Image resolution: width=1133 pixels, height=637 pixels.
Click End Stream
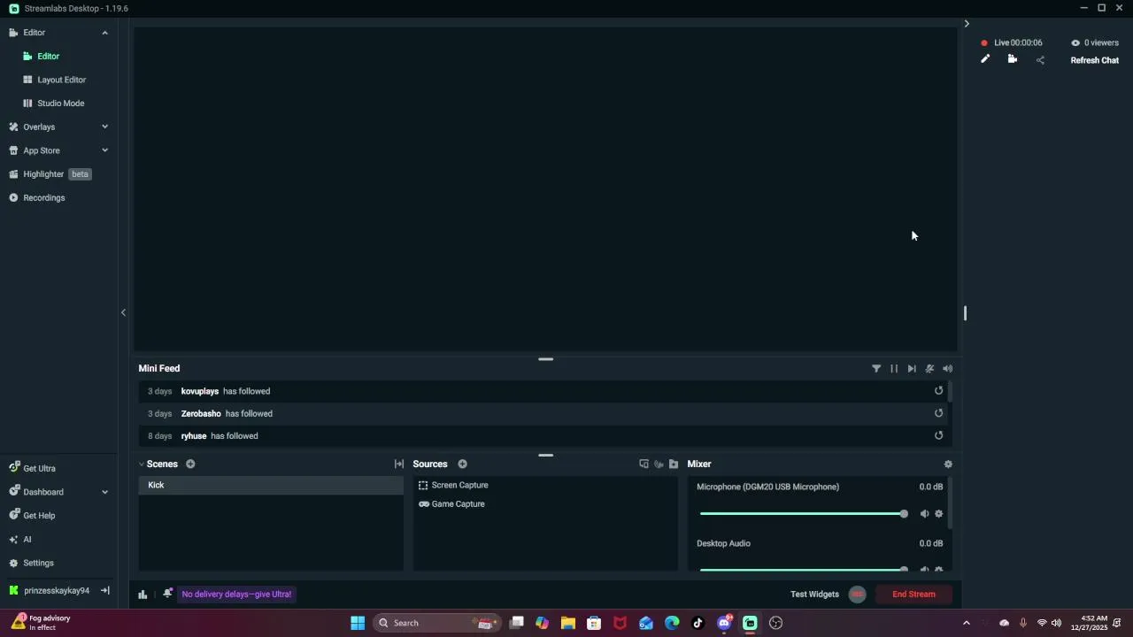click(x=913, y=595)
